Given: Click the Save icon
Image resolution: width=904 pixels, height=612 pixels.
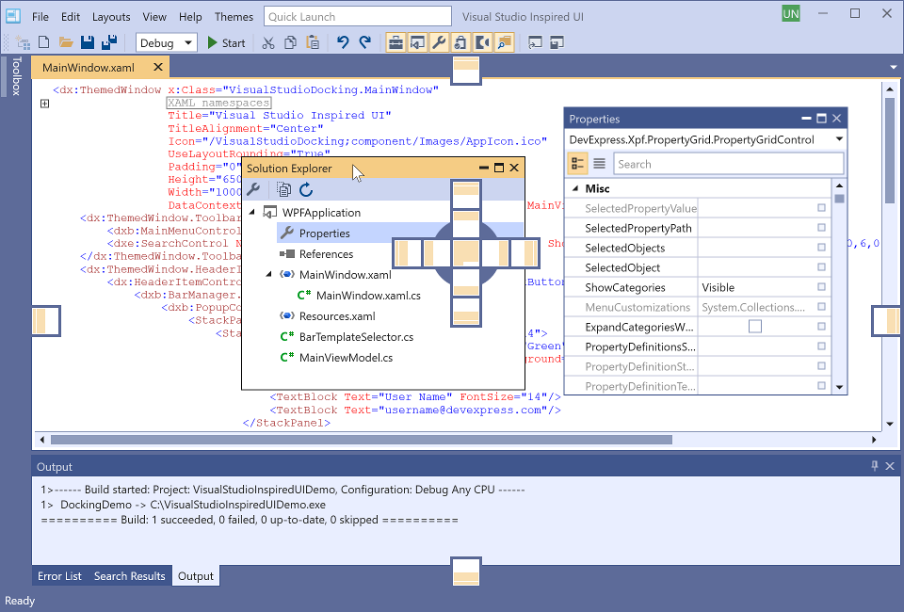Looking at the screenshot, I should pos(87,42).
